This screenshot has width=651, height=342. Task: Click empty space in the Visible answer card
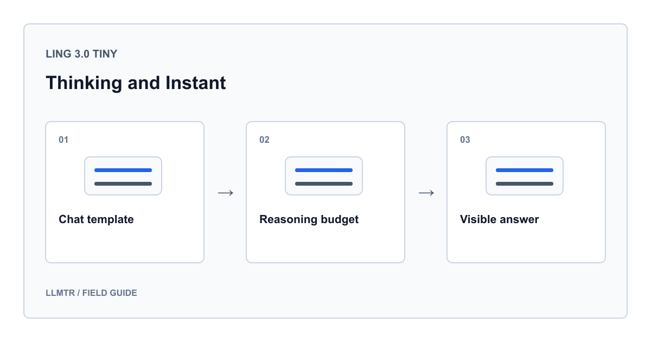tap(526, 244)
